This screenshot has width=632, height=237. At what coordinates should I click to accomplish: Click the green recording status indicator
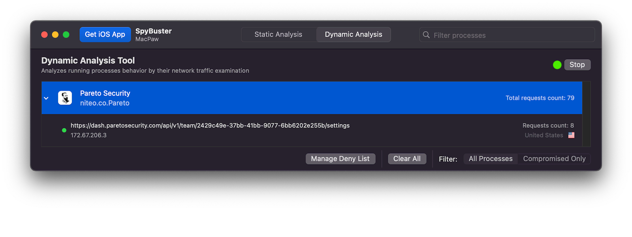tap(557, 65)
